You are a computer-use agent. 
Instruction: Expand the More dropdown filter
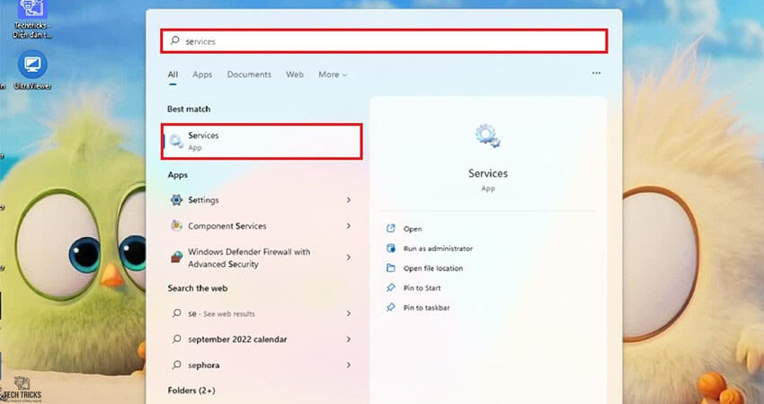[333, 75]
